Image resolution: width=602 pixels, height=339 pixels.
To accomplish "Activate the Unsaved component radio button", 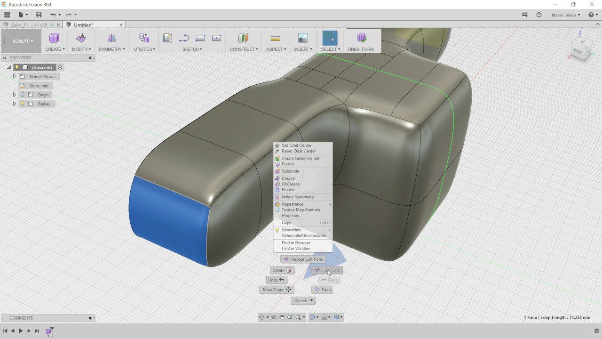I will click(x=60, y=67).
